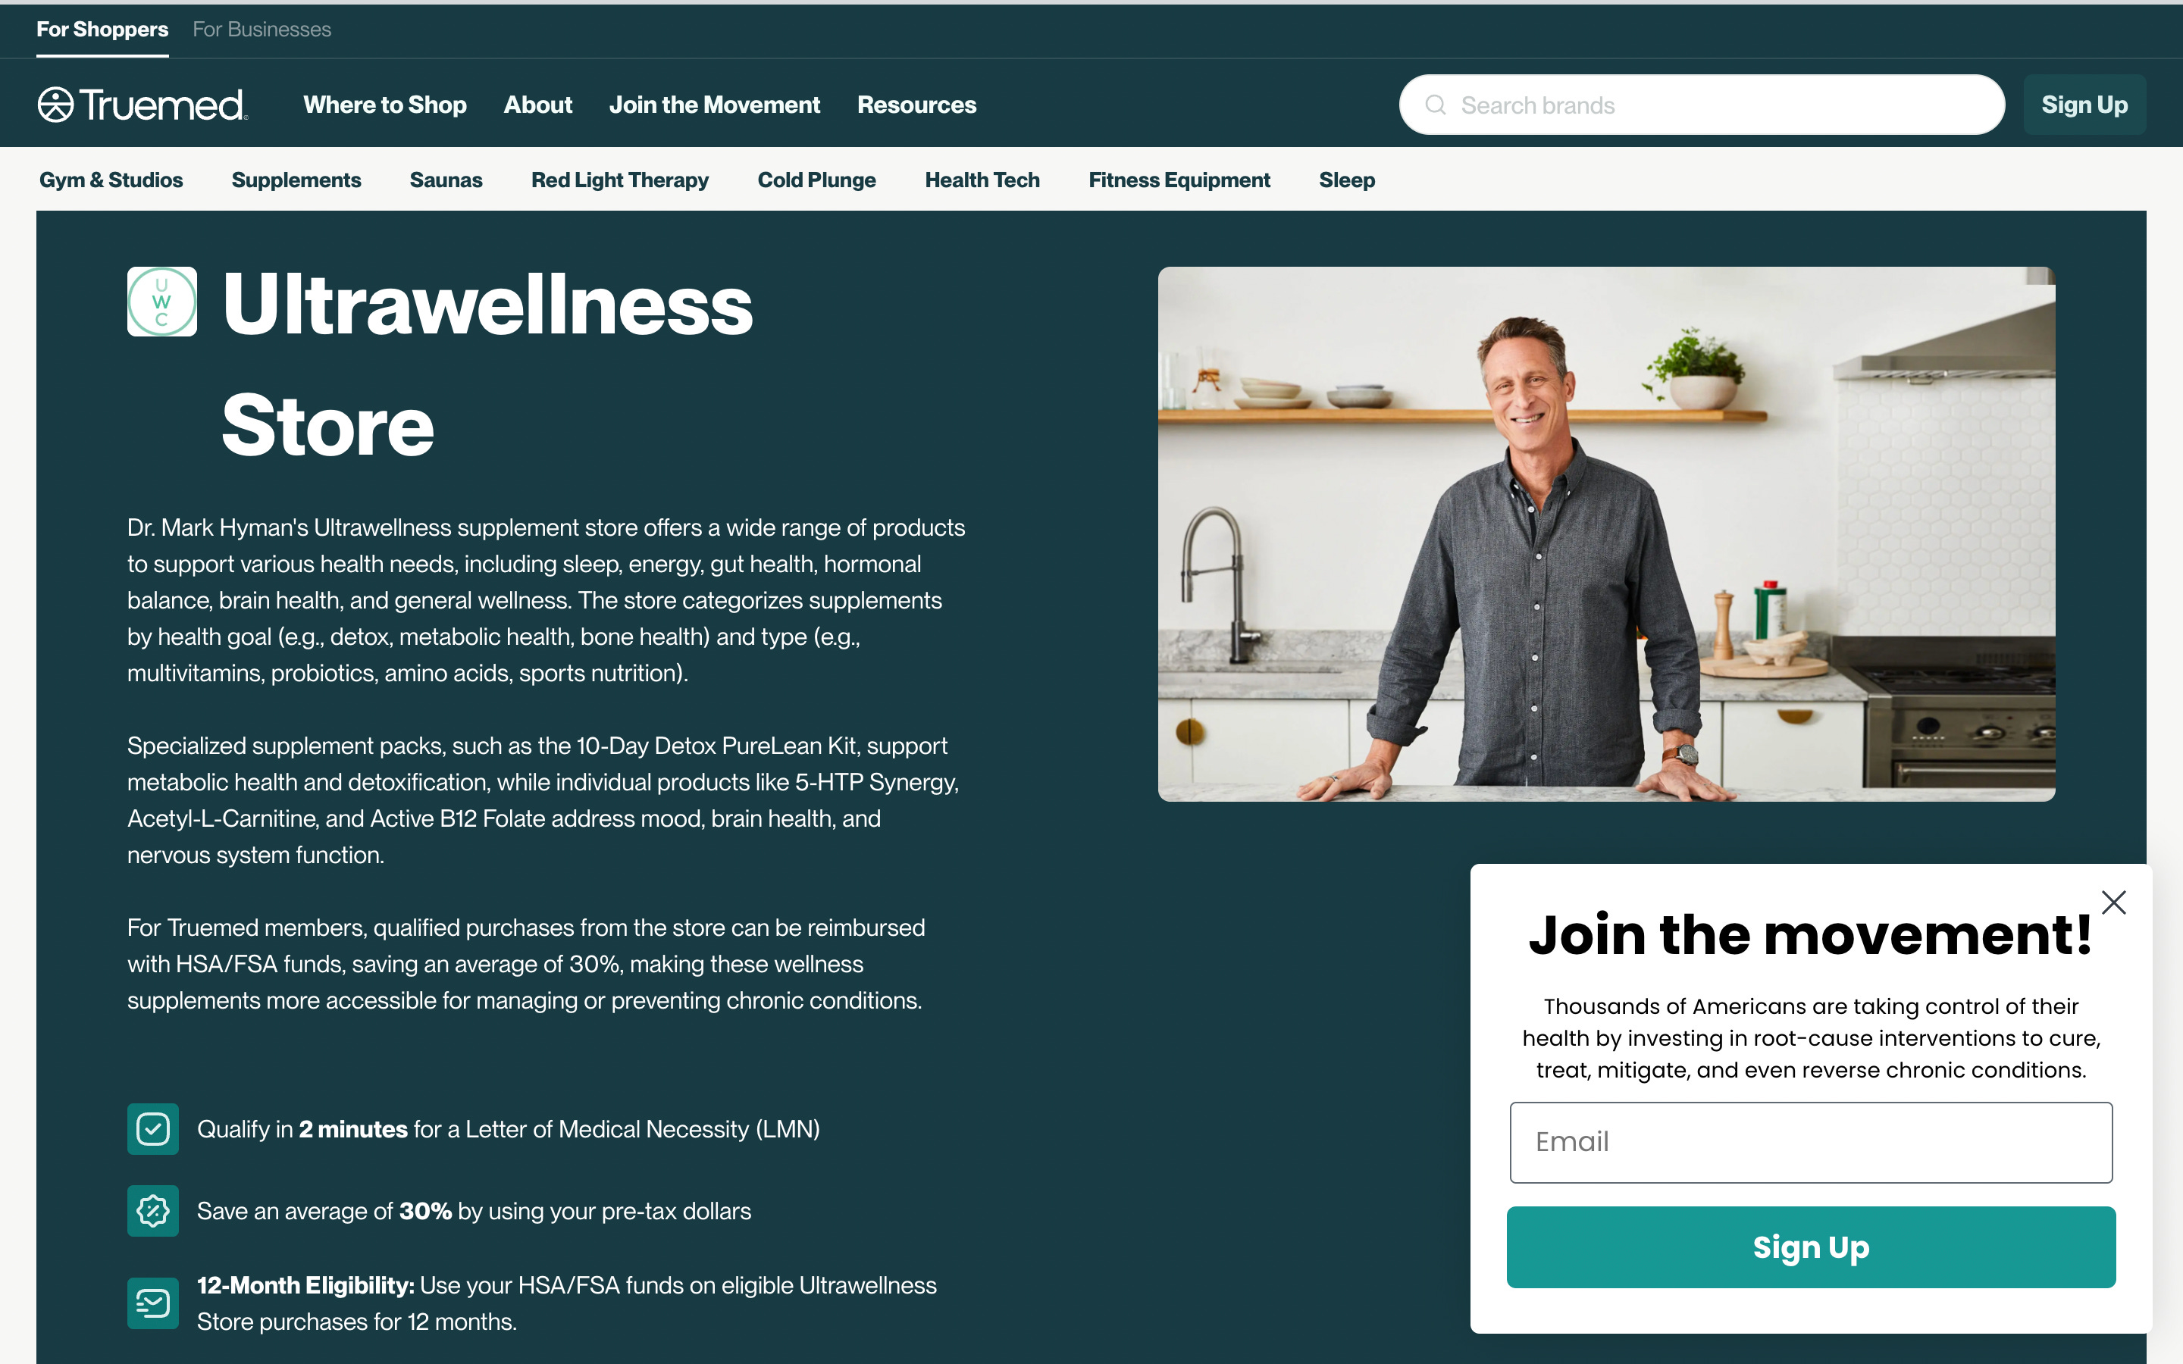Open the Join the Movement menu
The height and width of the screenshot is (1364, 2183).
[715, 105]
